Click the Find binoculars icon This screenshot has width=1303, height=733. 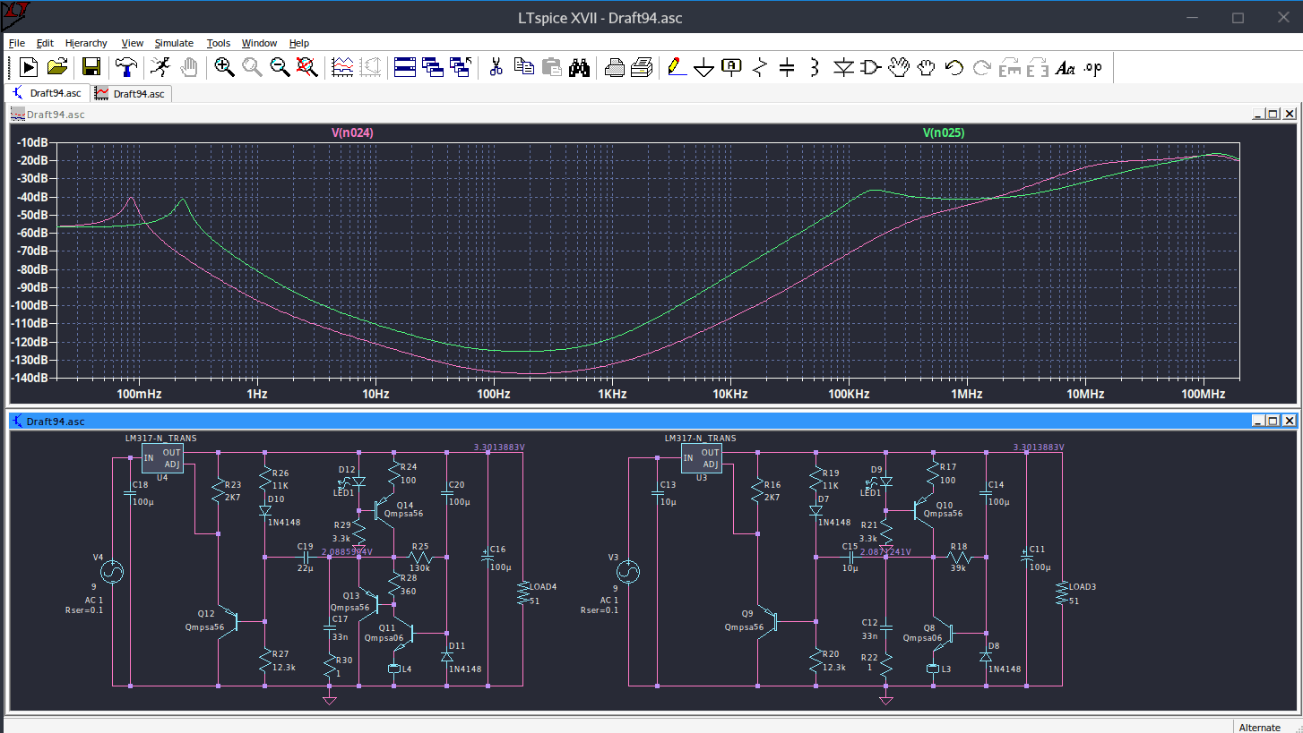point(579,67)
